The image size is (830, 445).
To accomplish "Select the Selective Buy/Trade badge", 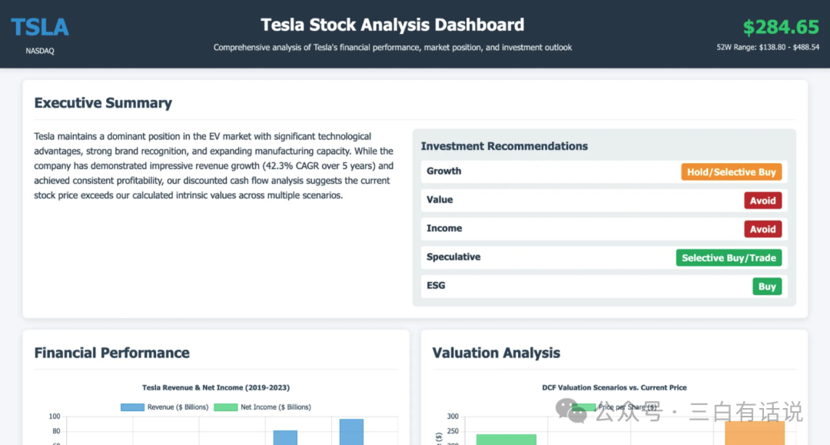I will pos(729,257).
